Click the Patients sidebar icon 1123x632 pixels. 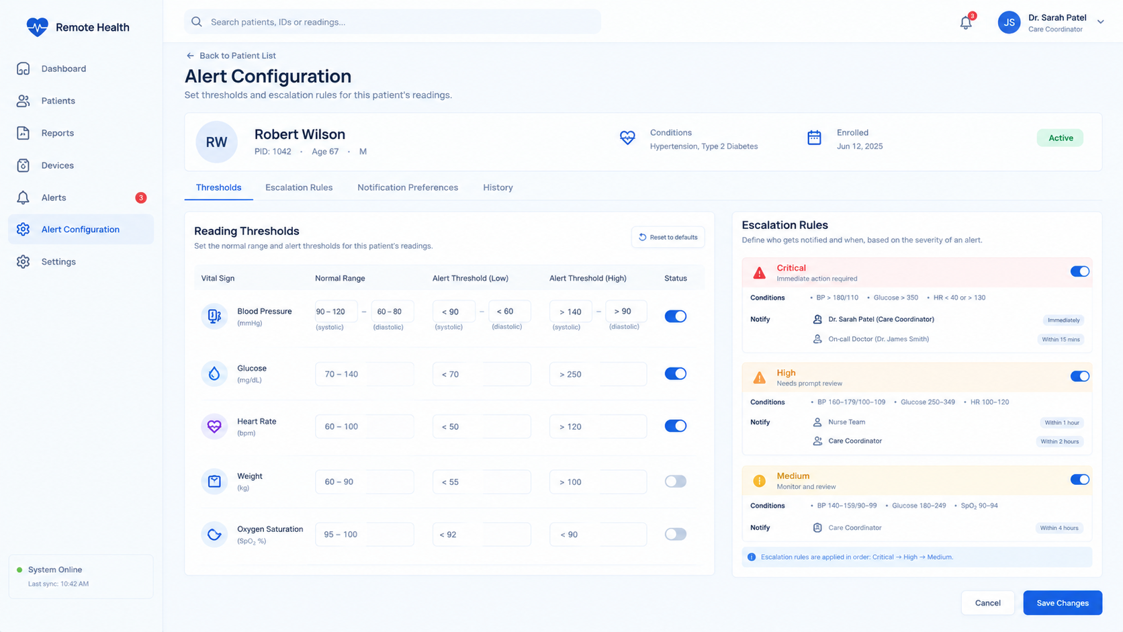coord(24,101)
